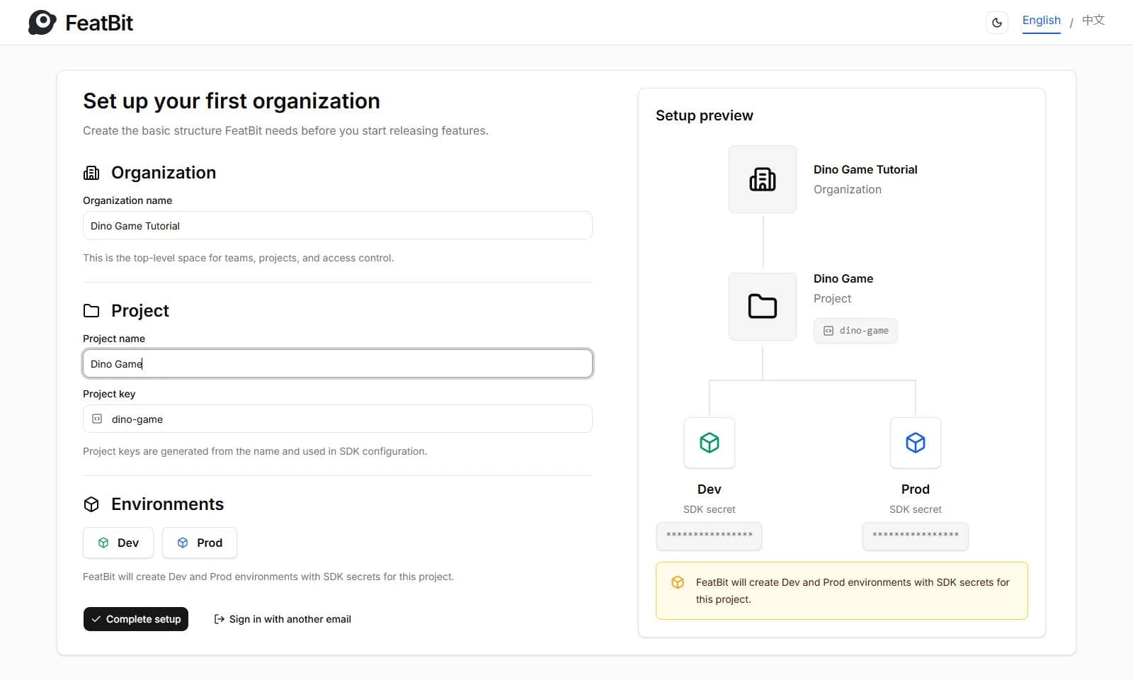Click the Project heading folder icon
The image size is (1133, 680).
pyautogui.click(x=91, y=311)
